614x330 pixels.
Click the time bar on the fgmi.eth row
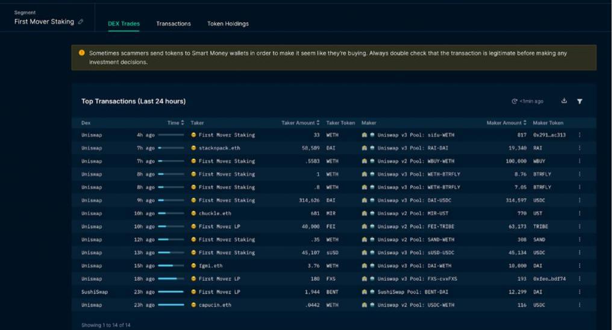tap(171, 266)
